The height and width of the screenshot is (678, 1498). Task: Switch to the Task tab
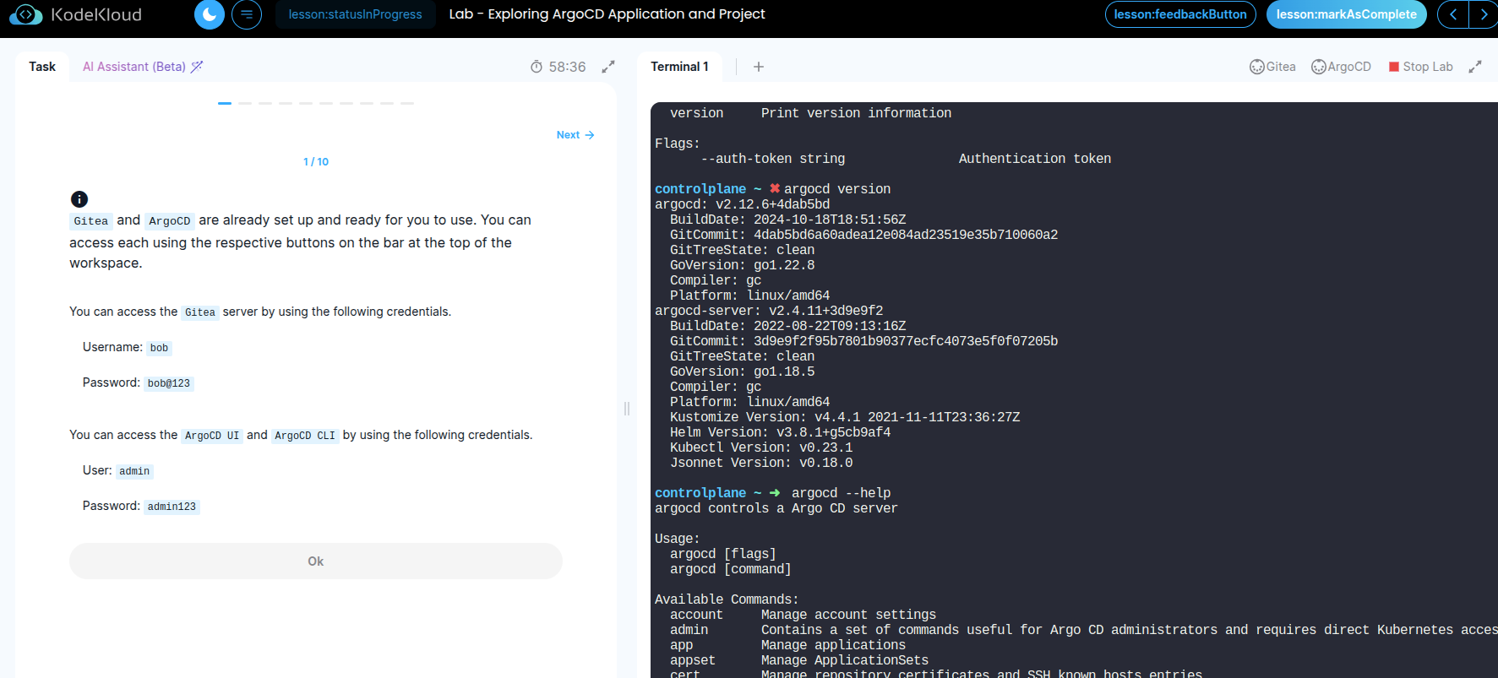point(42,67)
